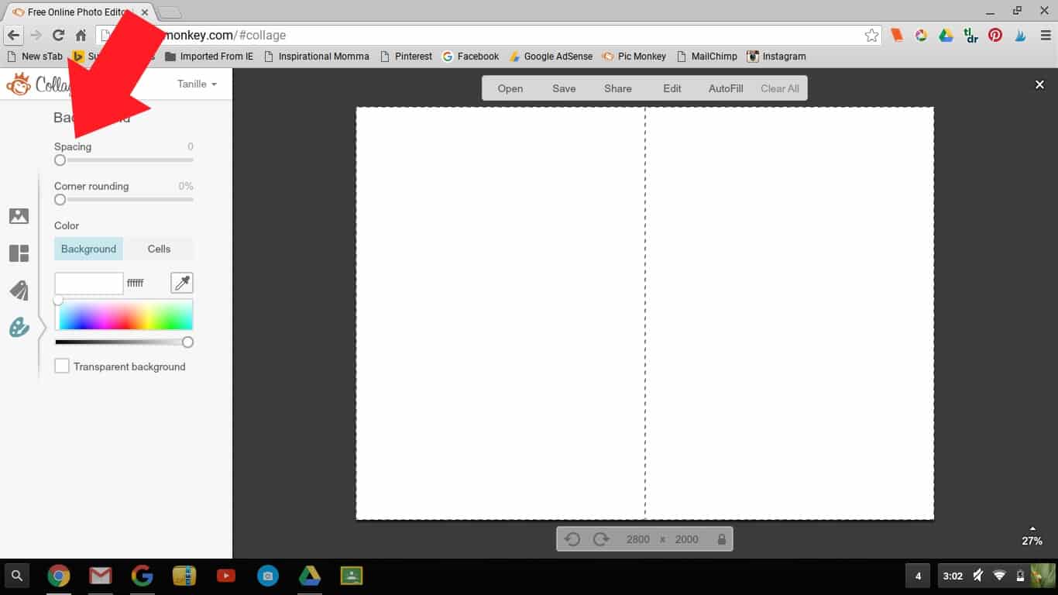This screenshot has height=595, width=1058.
Task: Click Share in the top toolbar
Action: 617,88
